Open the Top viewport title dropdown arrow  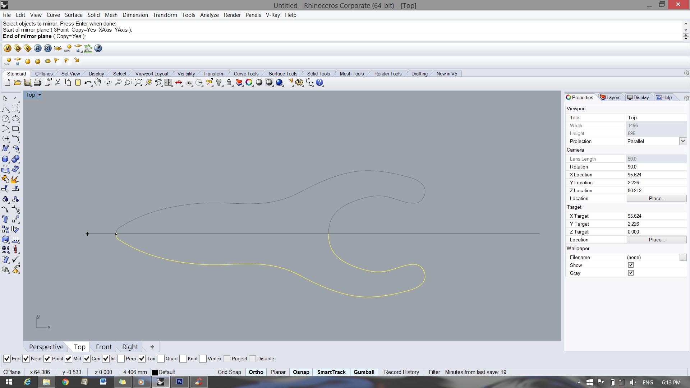pos(40,95)
